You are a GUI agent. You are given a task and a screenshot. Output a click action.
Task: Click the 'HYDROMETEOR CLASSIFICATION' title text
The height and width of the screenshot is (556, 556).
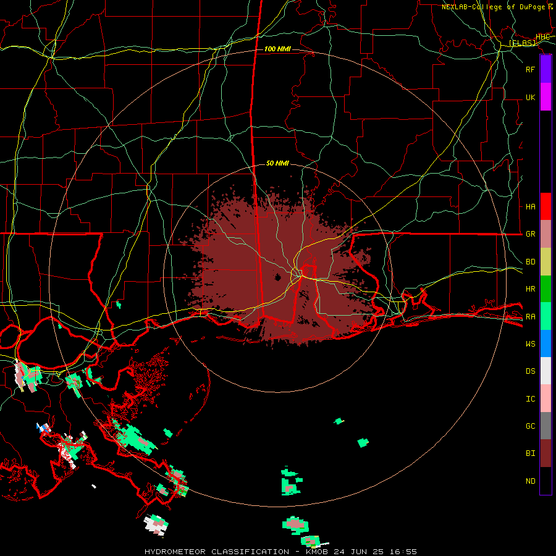tap(217, 552)
